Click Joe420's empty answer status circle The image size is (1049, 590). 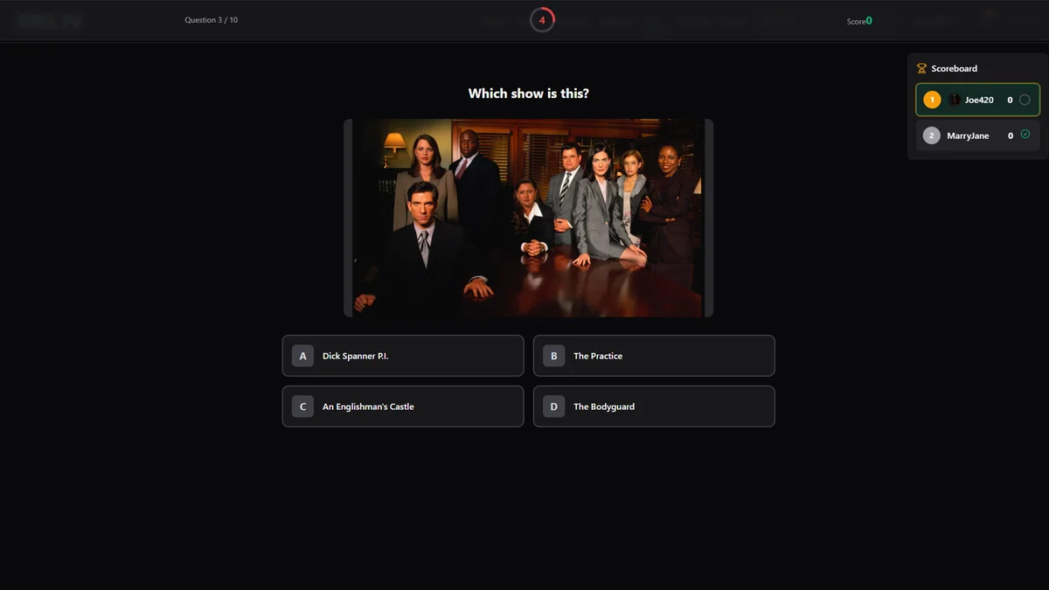coord(1025,100)
